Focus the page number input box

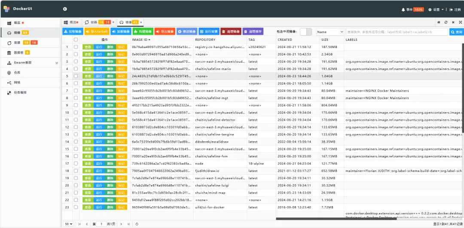[101, 224]
